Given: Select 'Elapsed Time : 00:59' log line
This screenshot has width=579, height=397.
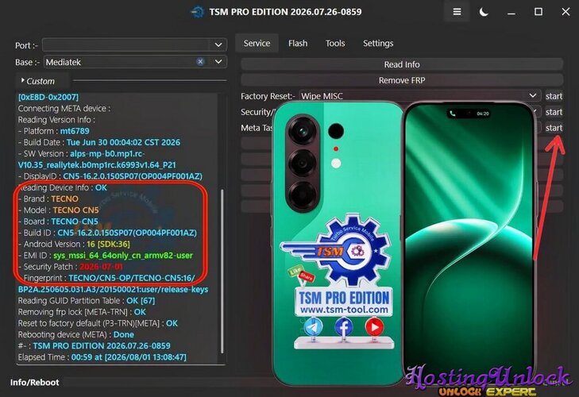Looking at the screenshot, I should pyautogui.click(x=102, y=357).
